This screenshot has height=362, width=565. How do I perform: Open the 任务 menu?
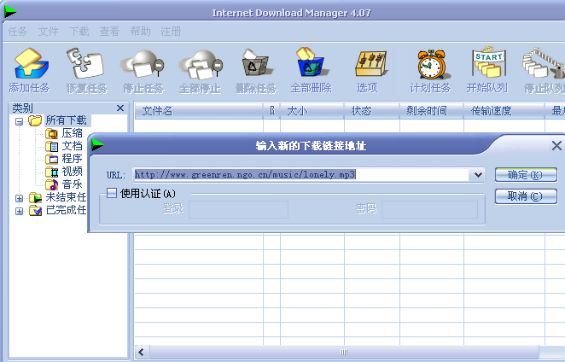17,32
